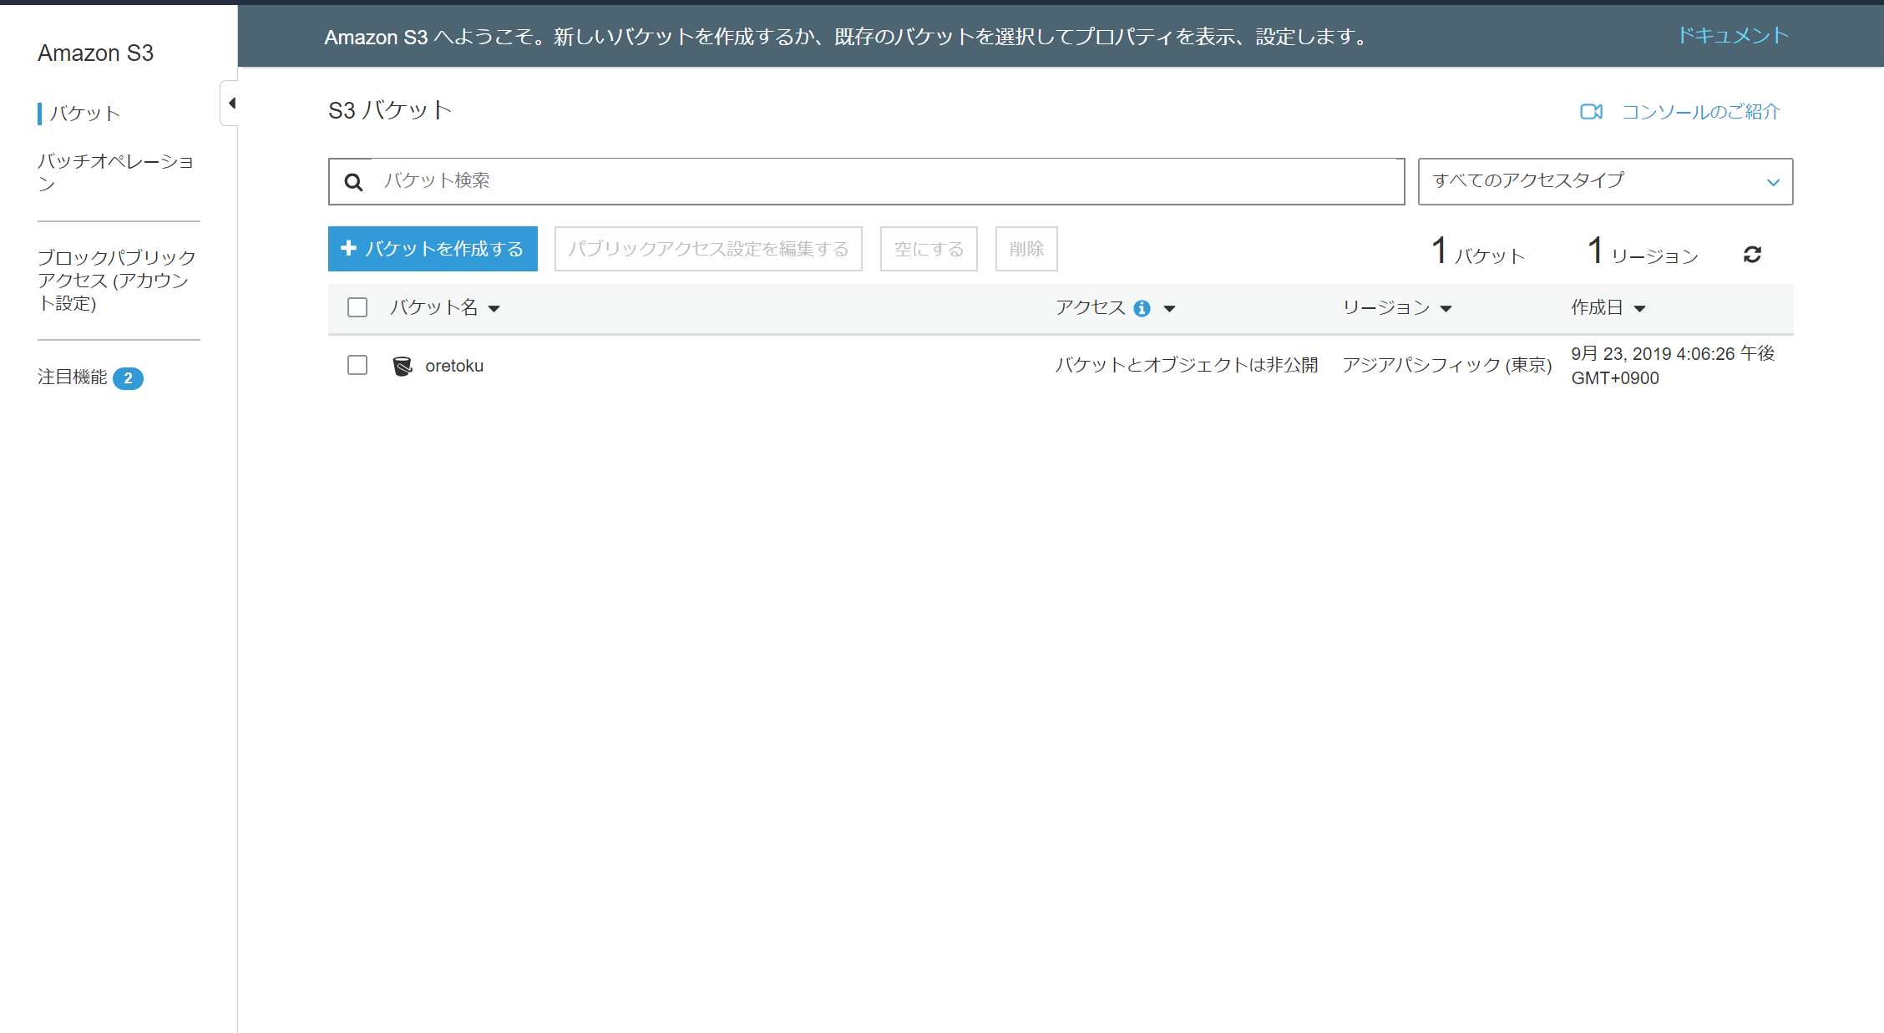
Task: Open the Documentation link
Action: tap(1733, 35)
